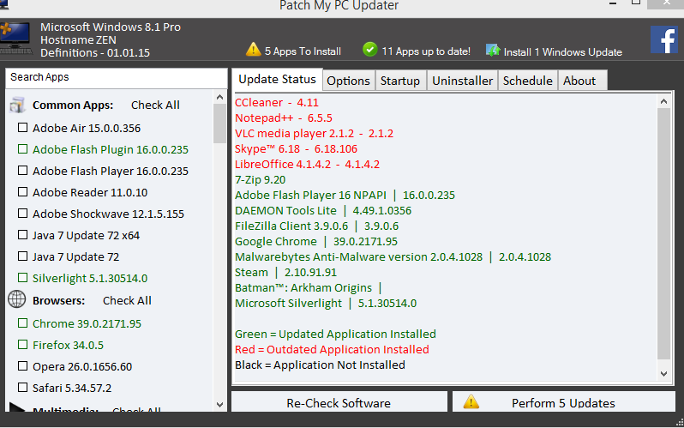Select the Steam 2.10.91.91 entry
The image size is (684, 428).
pyautogui.click(x=285, y=273)
